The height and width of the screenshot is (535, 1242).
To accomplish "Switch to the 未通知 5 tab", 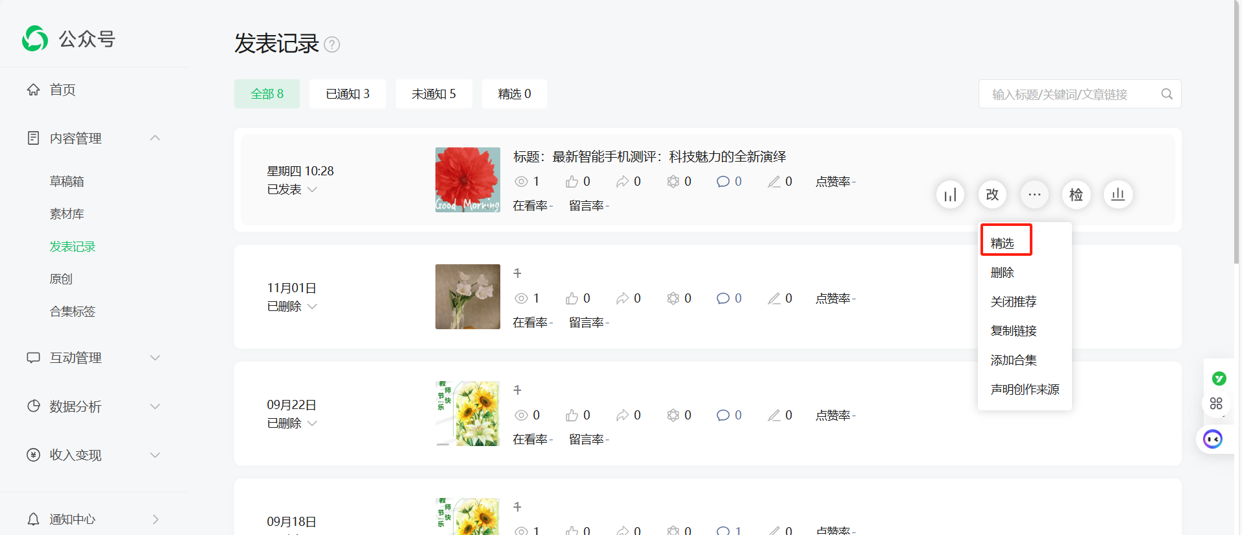I will point(434,94).
